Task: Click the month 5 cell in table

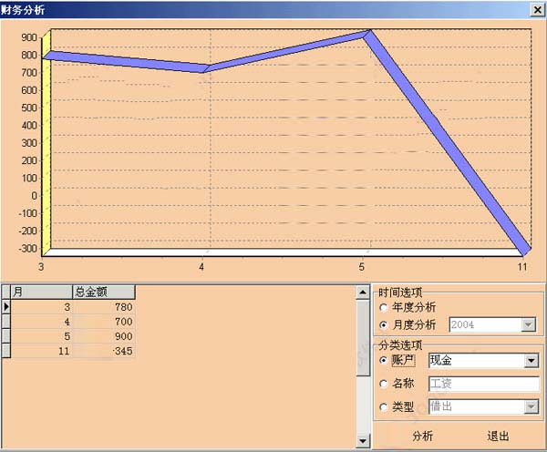Action: tap(41, 336)
